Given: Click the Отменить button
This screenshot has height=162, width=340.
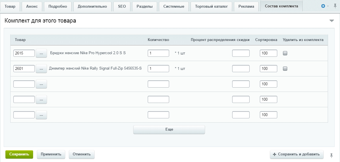Looking at the screenshot, I should tap(82, 154).
